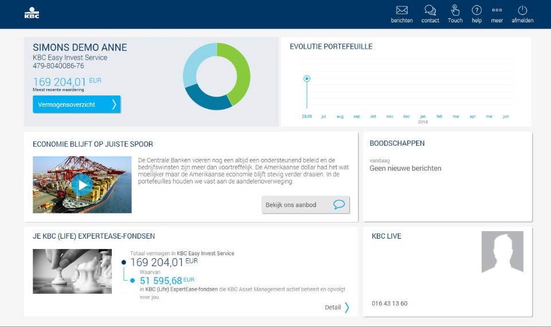
Task: Click the 'apr' month label on chart
Action: tap(472, 116)
